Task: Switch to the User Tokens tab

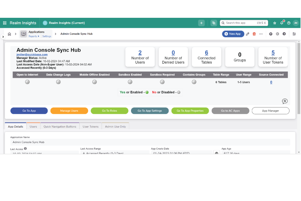Action: pyautogui.click(x=91, y=127)
